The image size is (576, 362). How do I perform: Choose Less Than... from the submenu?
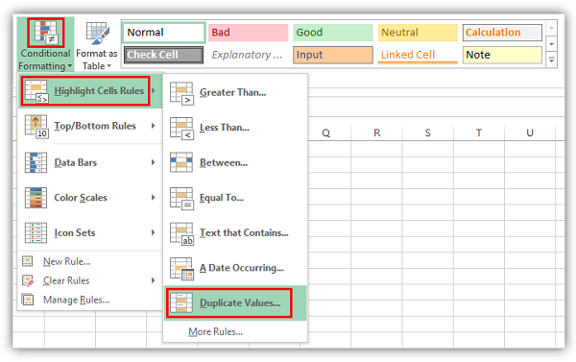(x=235, y=128)
